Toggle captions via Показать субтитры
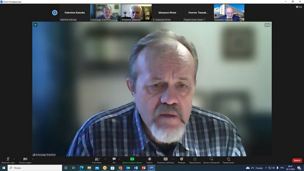 click(166, 160)
